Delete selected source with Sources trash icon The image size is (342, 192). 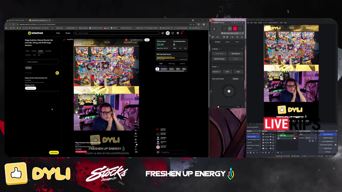pos(266,153)
